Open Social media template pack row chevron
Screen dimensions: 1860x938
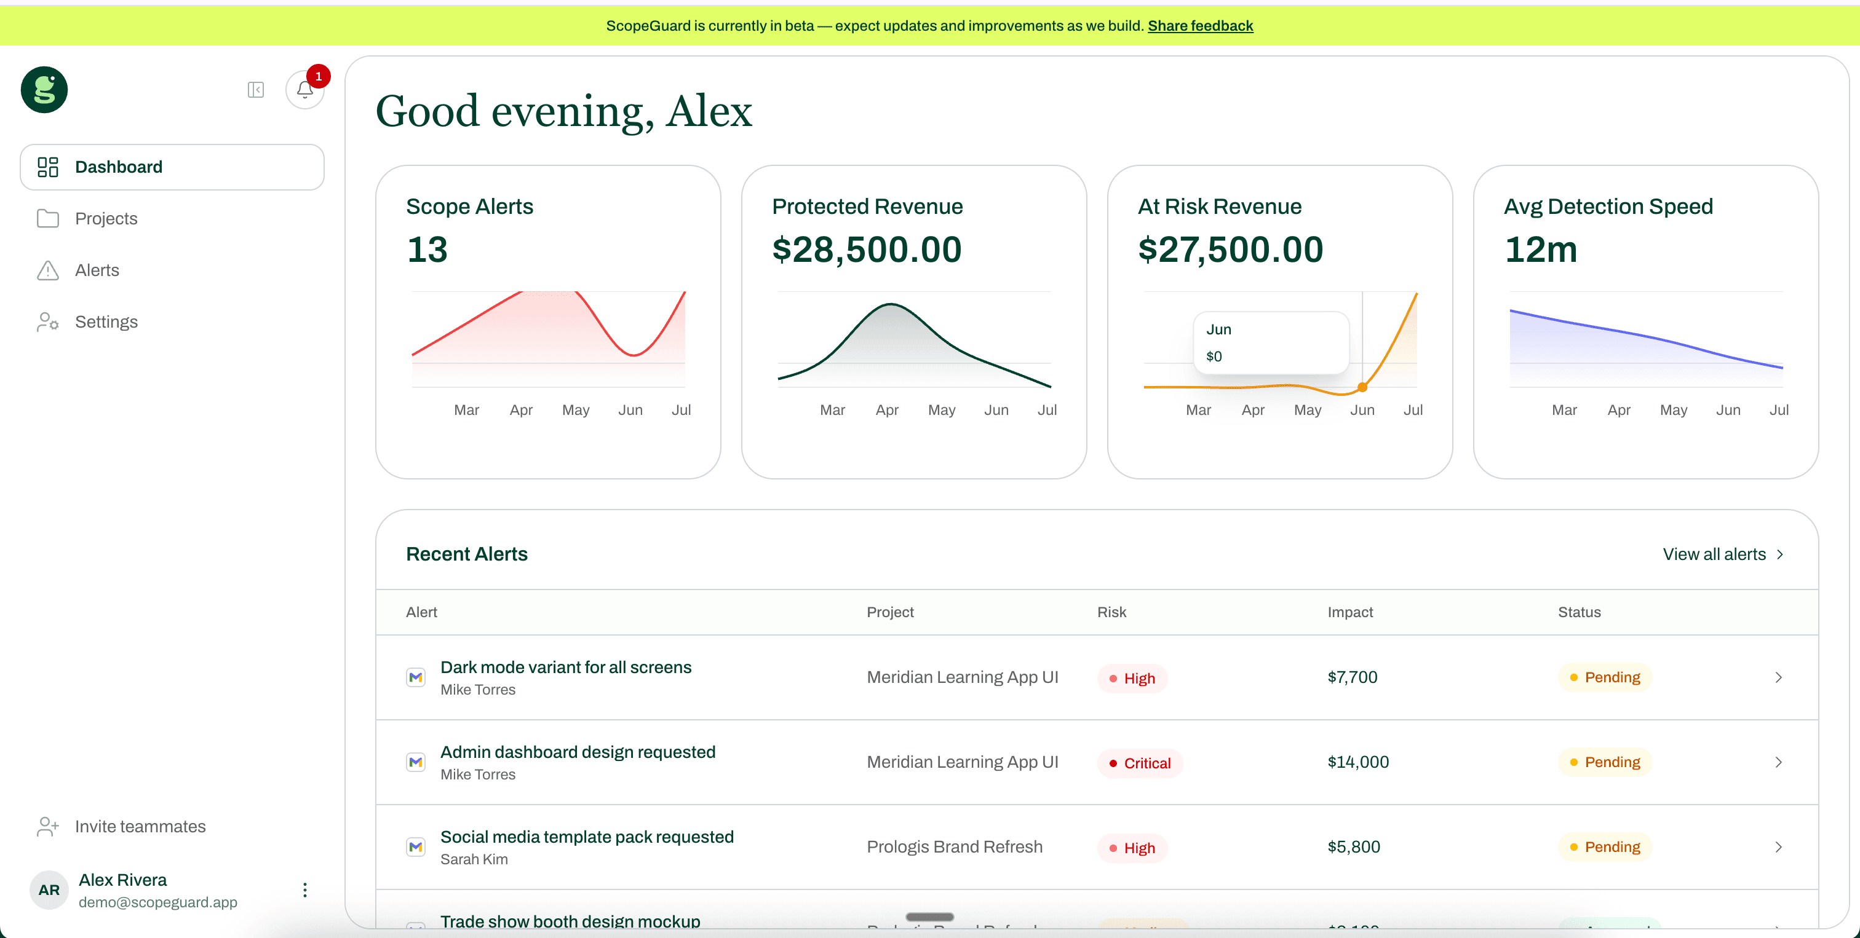point(1779,847)
